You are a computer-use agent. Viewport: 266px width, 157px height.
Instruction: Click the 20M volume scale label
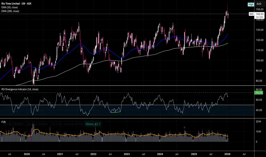click(258, 122)
